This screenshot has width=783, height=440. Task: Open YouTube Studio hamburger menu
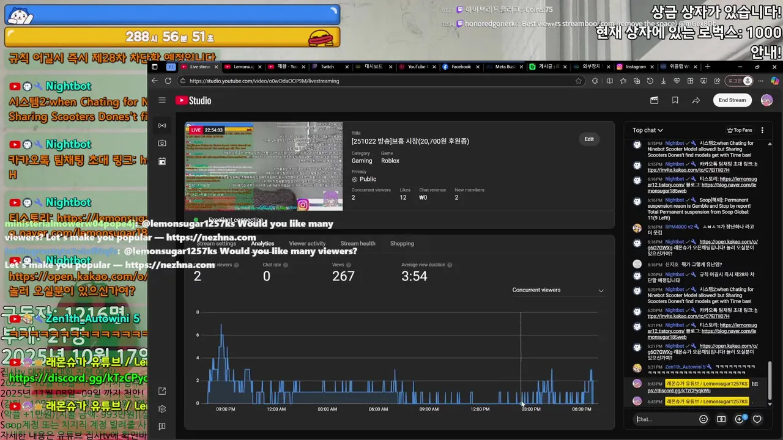[162, 100]
